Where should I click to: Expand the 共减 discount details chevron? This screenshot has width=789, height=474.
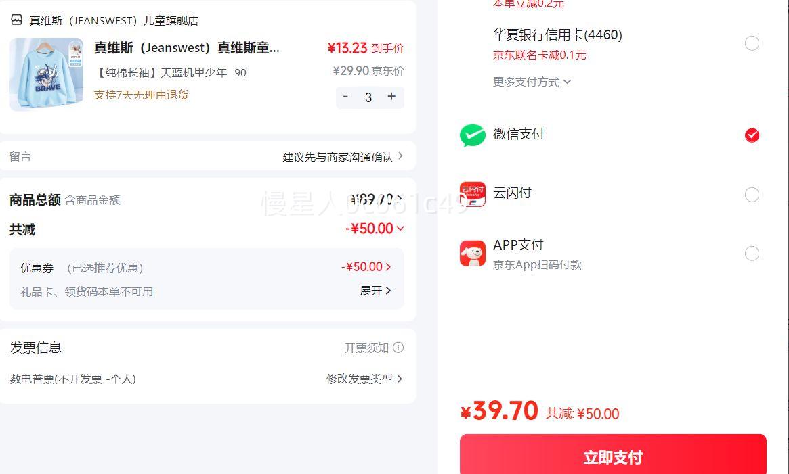pos(400,229)
